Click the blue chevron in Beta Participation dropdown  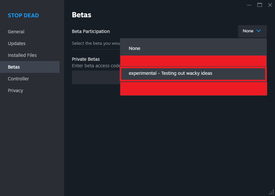click(x=259, y=31)
